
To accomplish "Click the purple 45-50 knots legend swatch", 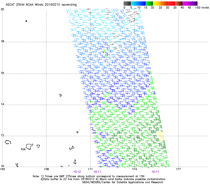I will [194, 3].
